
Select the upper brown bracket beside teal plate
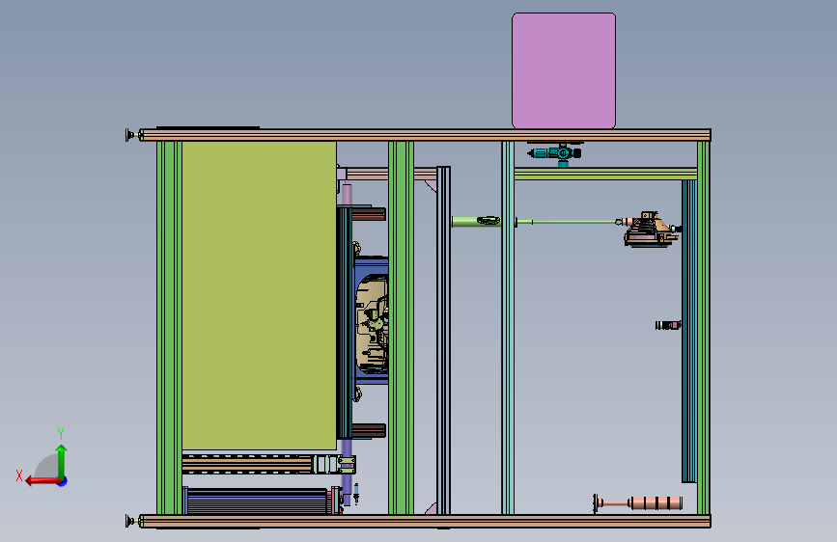coord(369,214)
